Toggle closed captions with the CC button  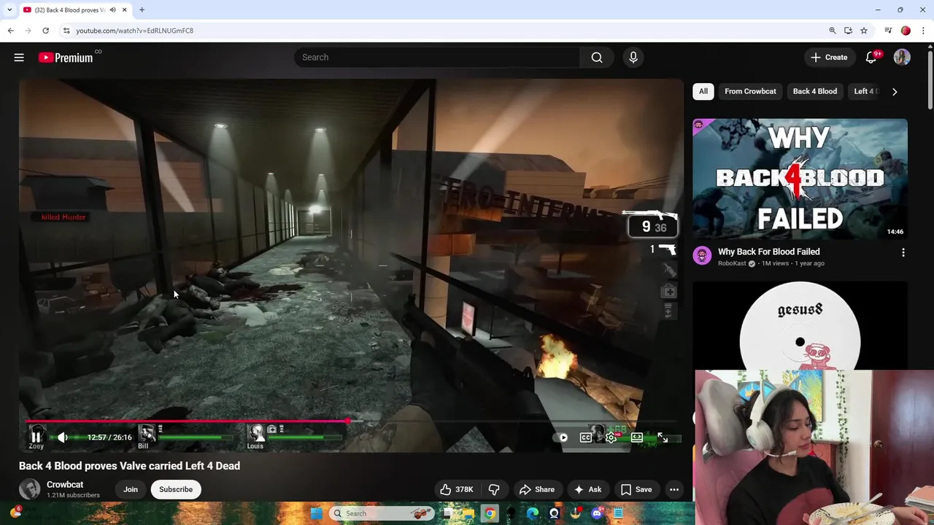tap(585, 437)
